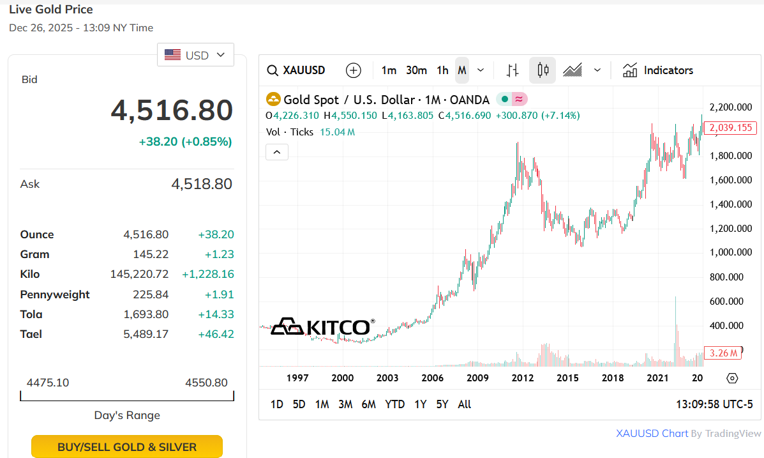
Task: Click the Ask price 4,518.80
Action: (202, 184)
